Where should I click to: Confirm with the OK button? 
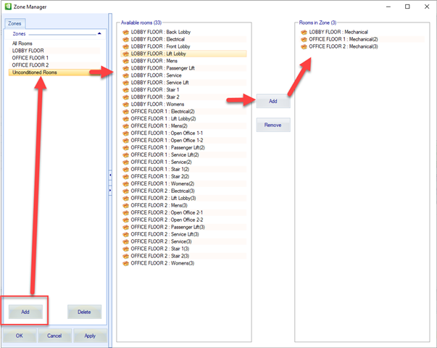pos(20,336)
